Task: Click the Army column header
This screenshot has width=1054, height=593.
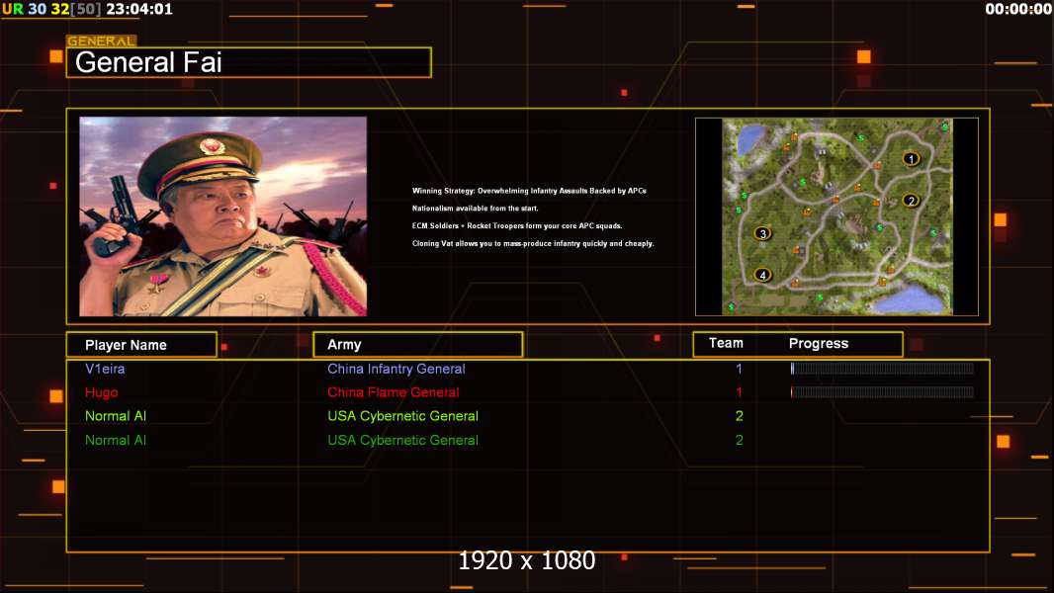Action: click(x=418, y=345)
